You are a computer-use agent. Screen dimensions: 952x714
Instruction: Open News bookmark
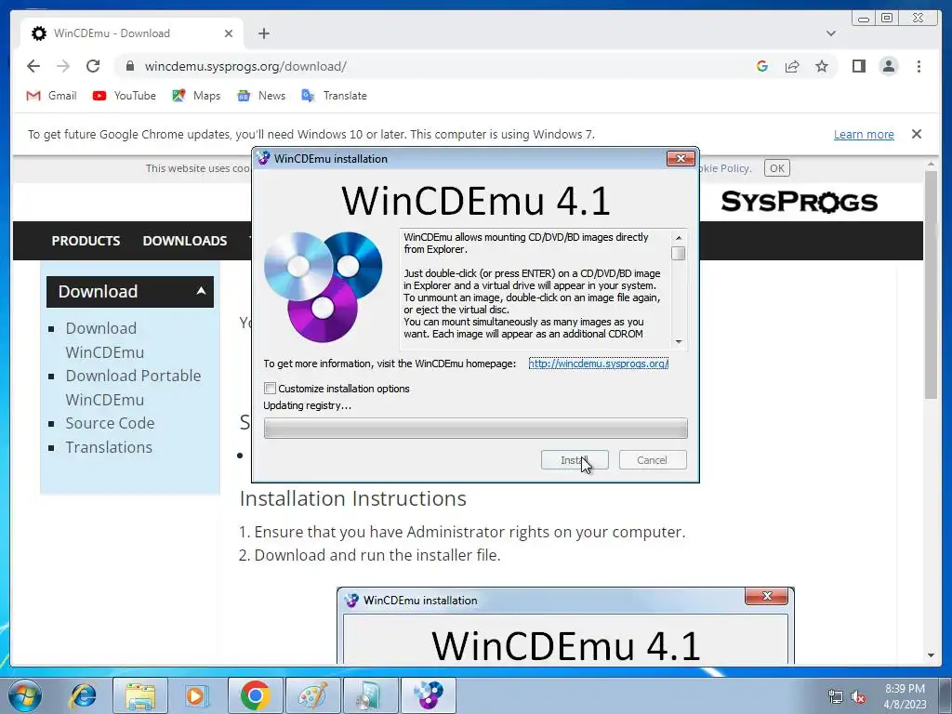[x=261, y=96]
